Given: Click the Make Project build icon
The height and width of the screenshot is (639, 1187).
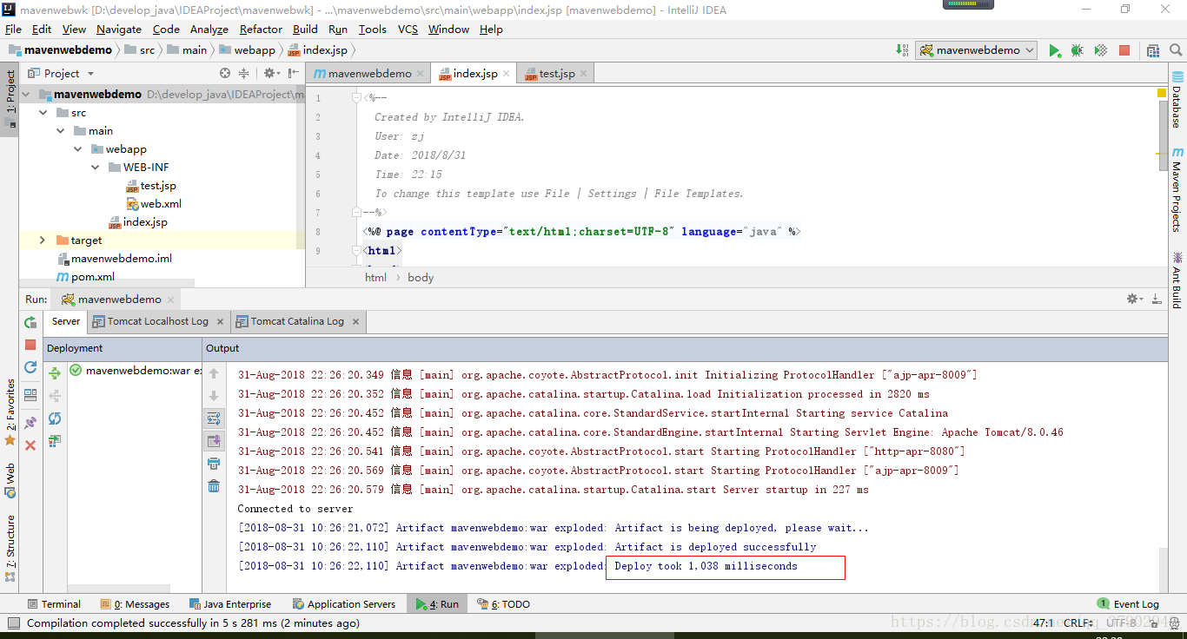Looking at the screenshot, I should click(901, 50).
